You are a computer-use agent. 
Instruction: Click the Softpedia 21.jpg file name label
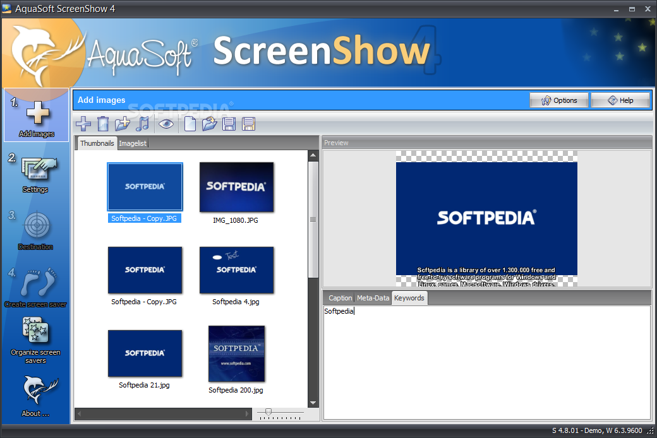pyautogui.click(x=144, y=385)
